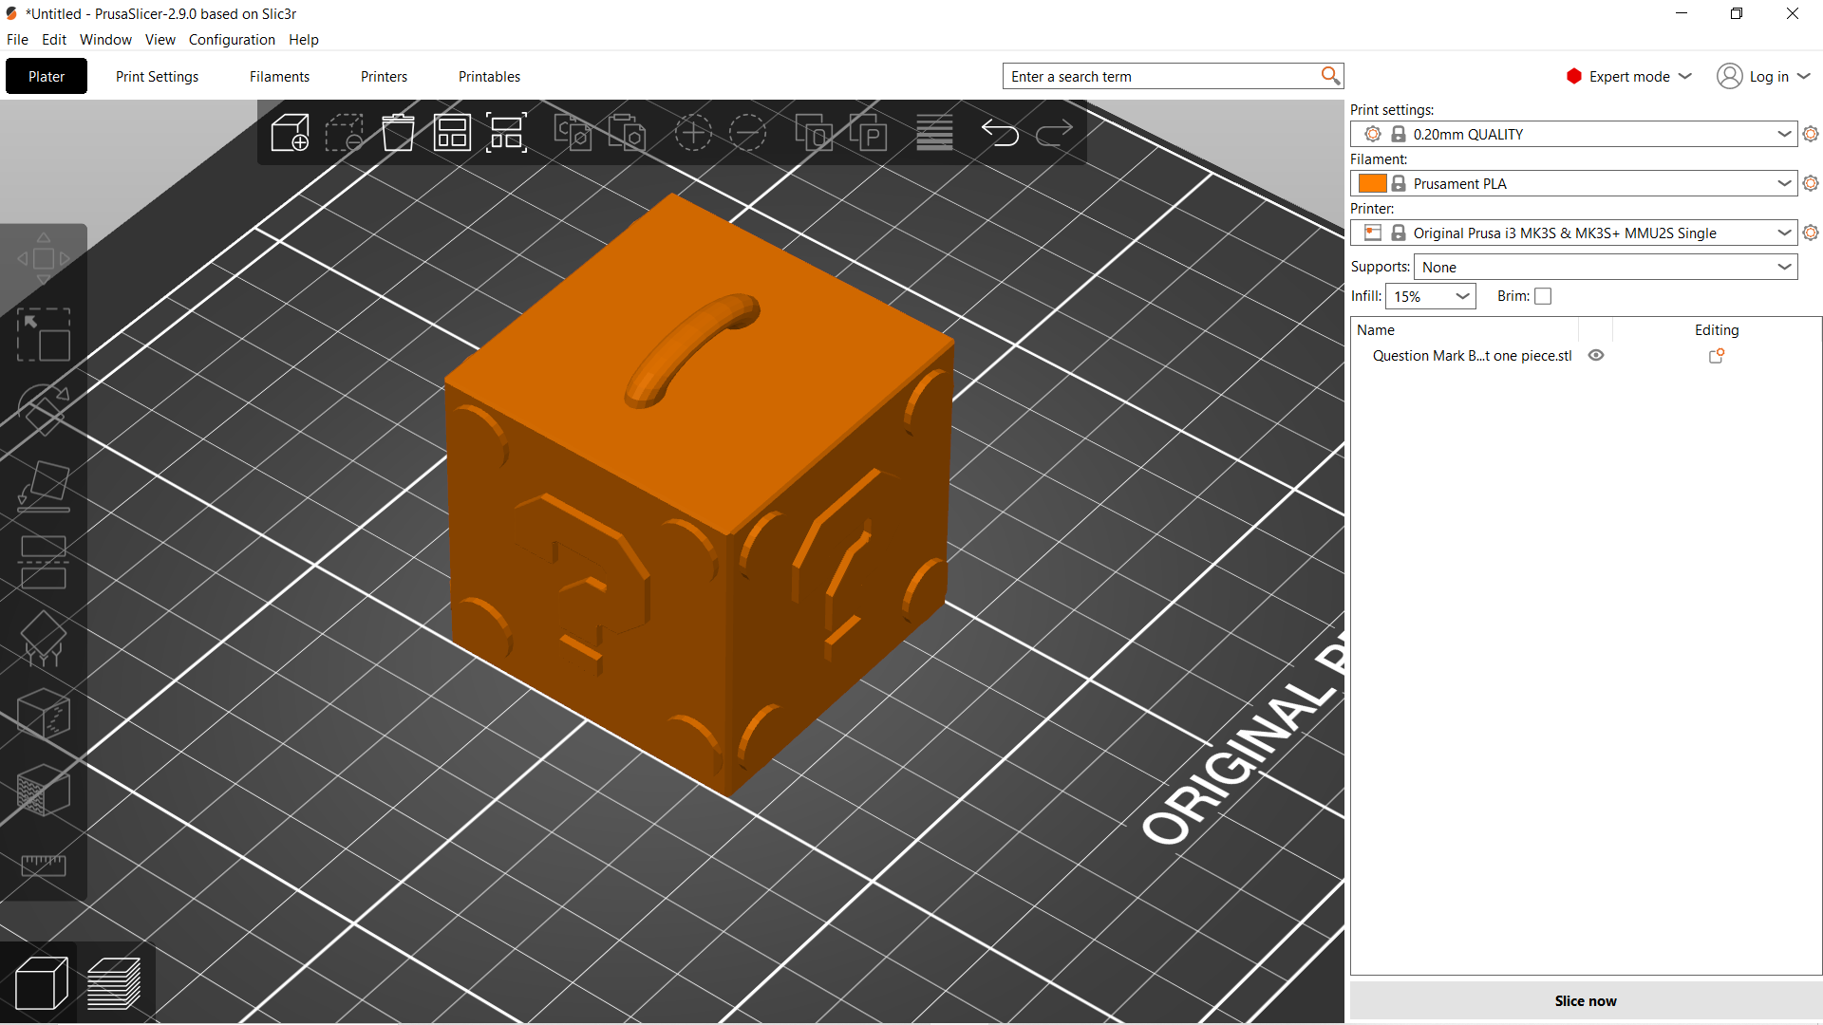Open the Filament preset dropdown

pyautogui.click(x=1573, y=183)
